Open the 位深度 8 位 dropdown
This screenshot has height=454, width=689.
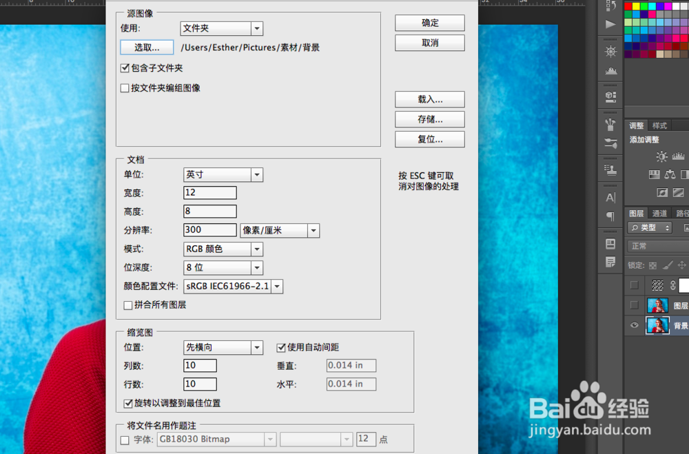click(x=223, y=268)
